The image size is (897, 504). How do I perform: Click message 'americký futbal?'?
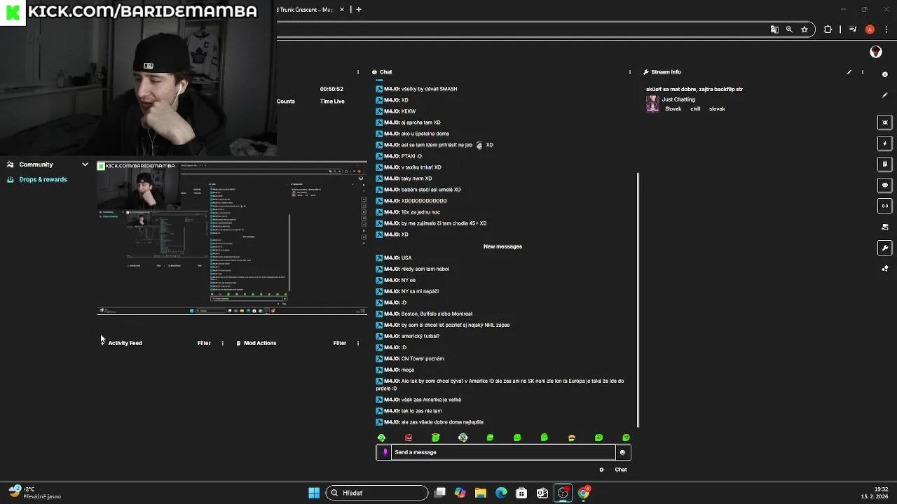420,336
